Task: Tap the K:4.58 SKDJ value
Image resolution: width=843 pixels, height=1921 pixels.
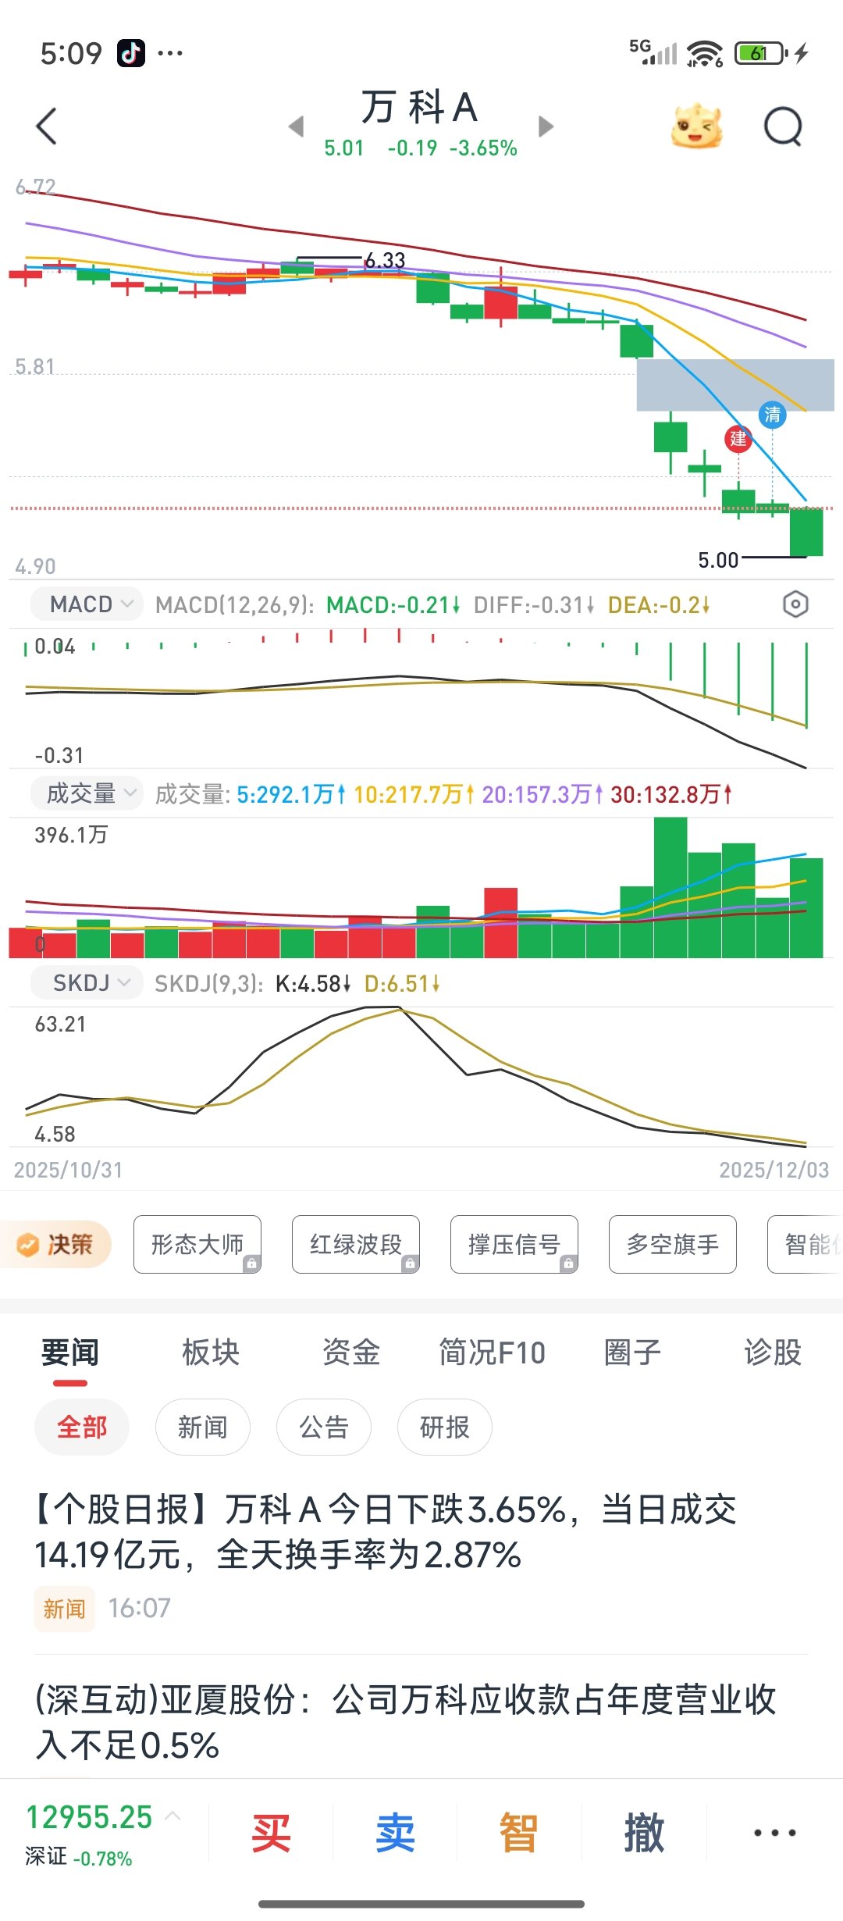Action: tap(314, 983)
